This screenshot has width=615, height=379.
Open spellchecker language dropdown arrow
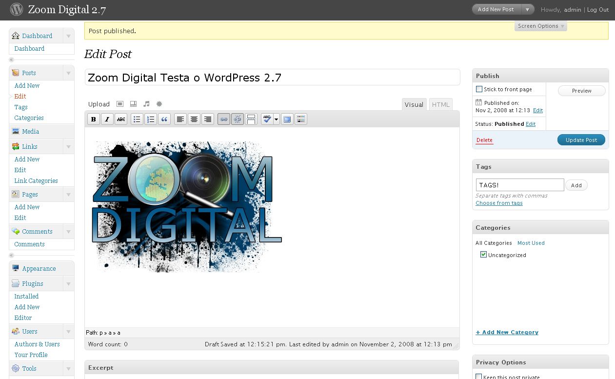click(277, 119)
